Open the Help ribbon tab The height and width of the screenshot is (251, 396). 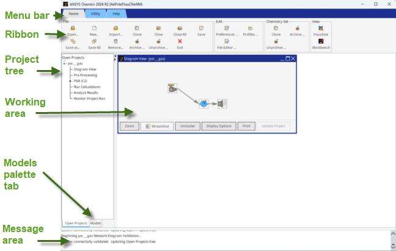coord(116,13)
